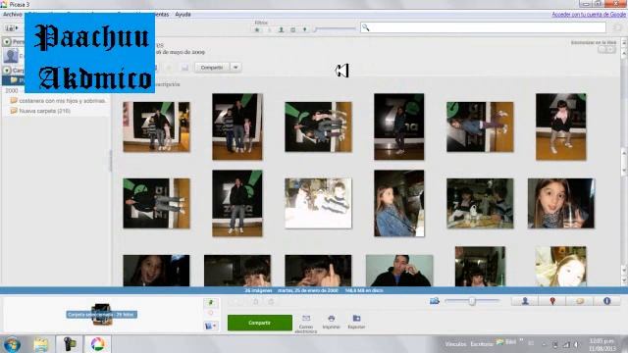This screenshot has width=628, height=353.
Task: Click the Correo electrónico button
Action: coord(306,324)
